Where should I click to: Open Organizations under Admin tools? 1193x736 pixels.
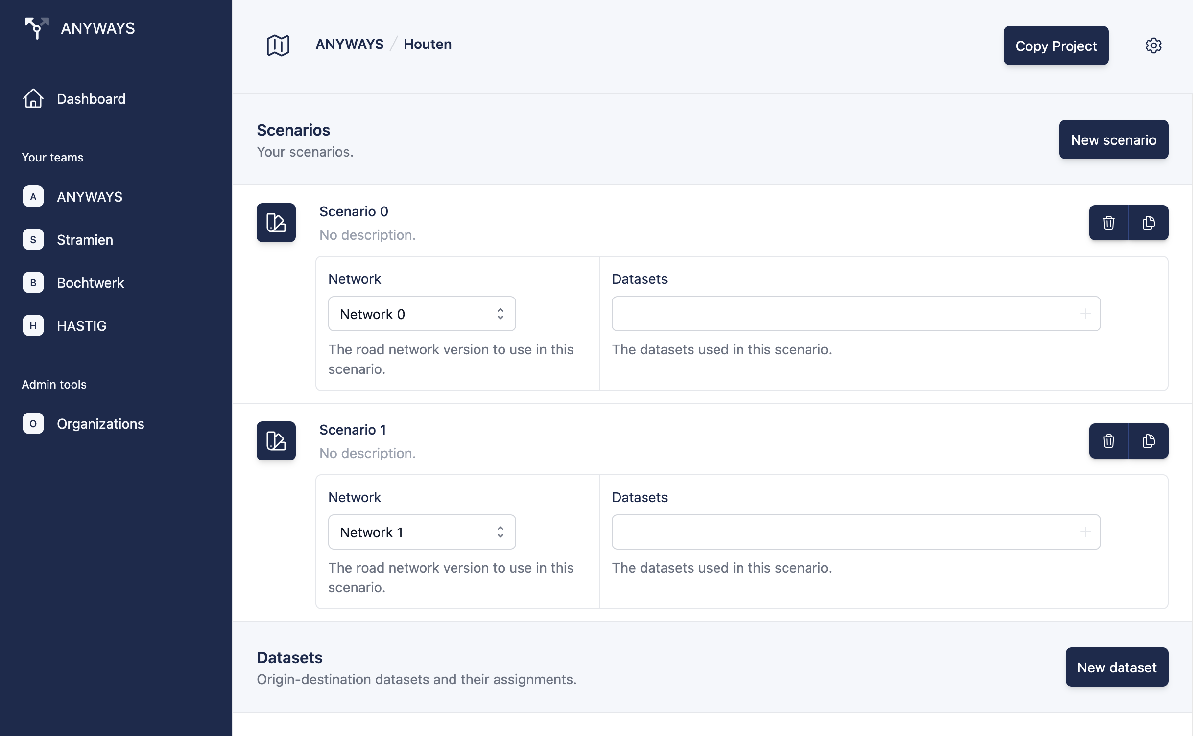click(x=100, y=424)
